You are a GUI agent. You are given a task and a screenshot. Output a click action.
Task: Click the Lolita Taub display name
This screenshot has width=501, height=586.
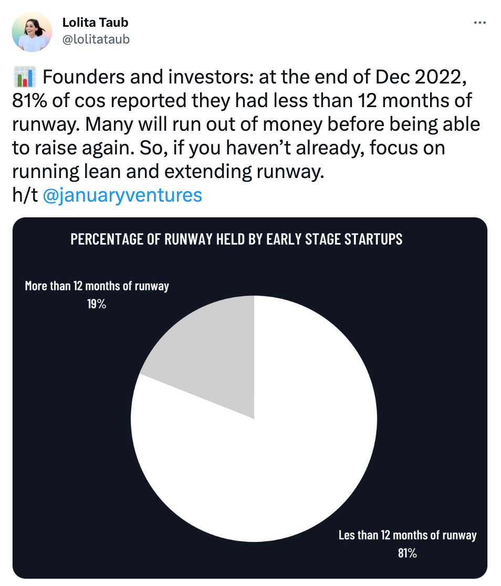[95, 23]
